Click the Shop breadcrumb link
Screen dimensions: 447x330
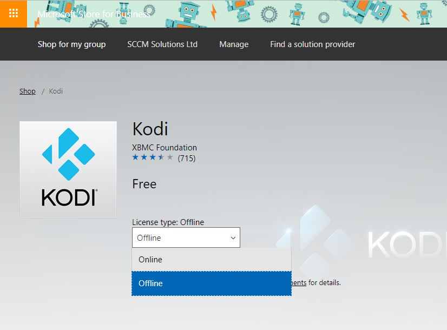click(x=27, y=91)
